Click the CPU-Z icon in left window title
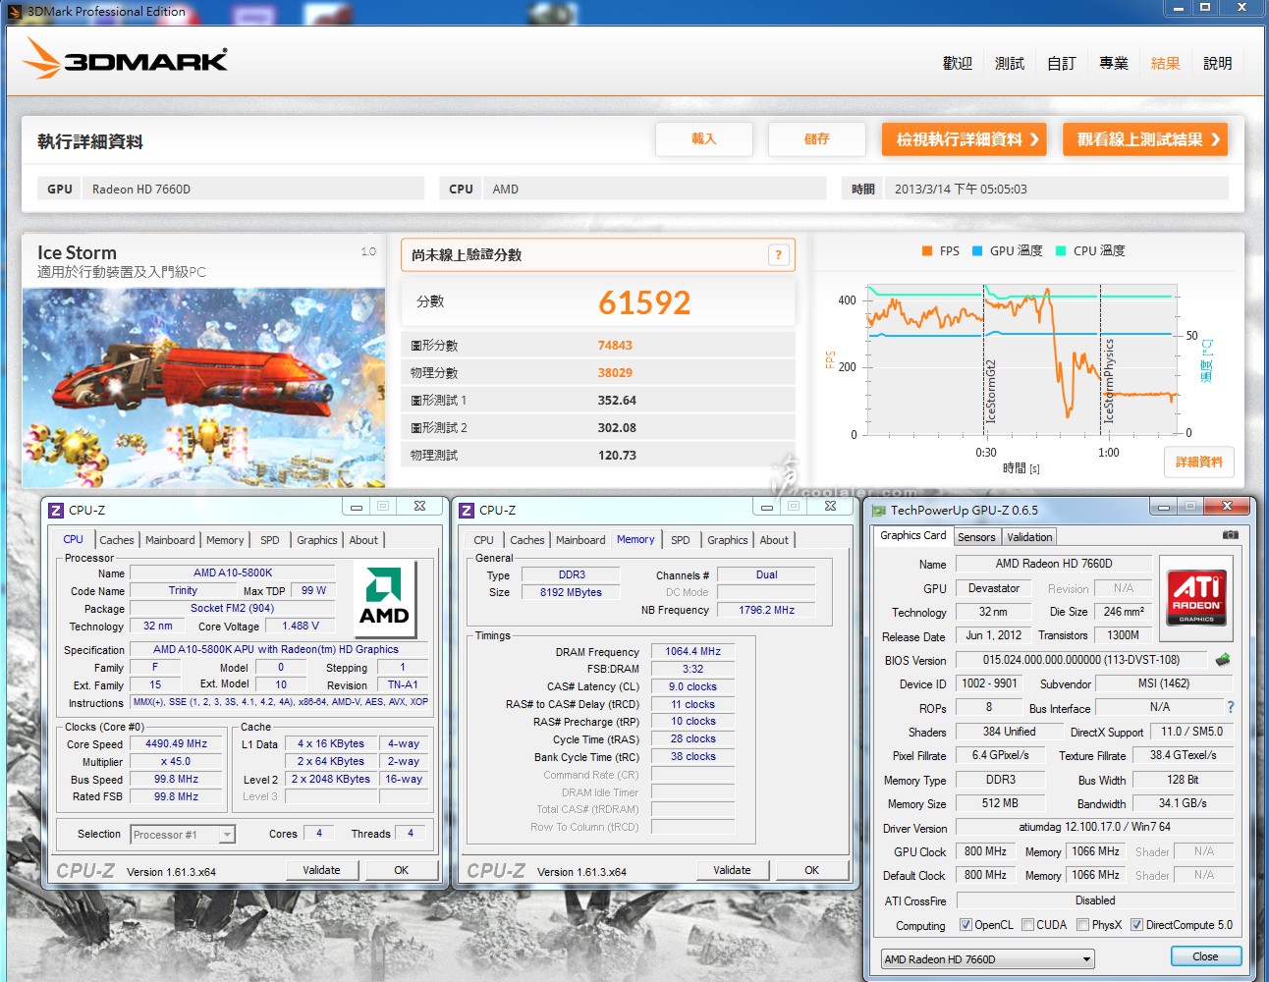The width and height of the screenshot is (1269, 982). [56, 510]
